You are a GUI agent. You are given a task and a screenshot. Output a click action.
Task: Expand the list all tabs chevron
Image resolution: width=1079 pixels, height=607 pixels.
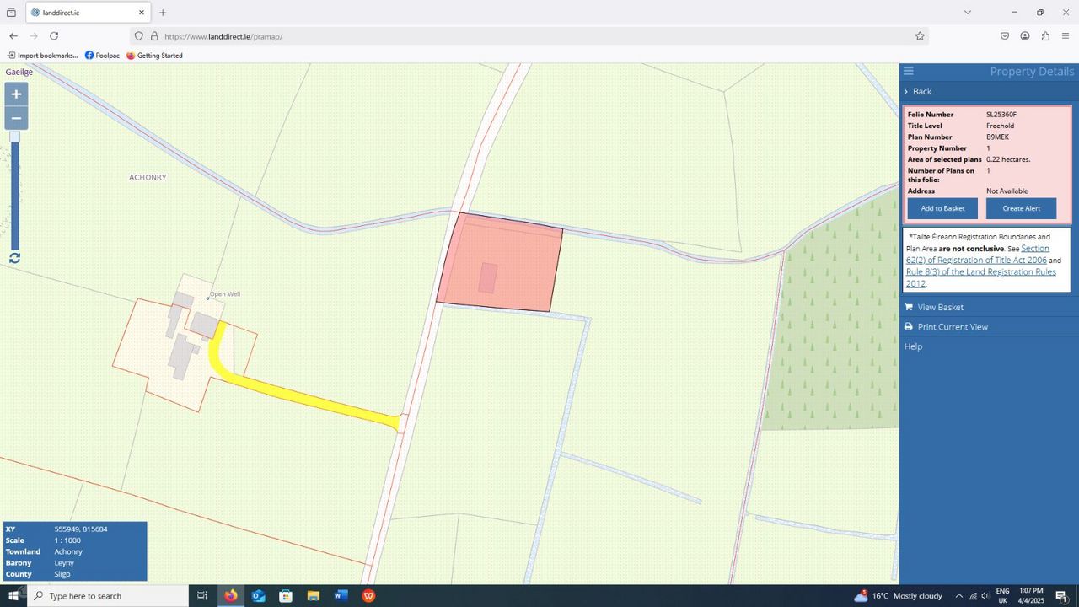968,13
